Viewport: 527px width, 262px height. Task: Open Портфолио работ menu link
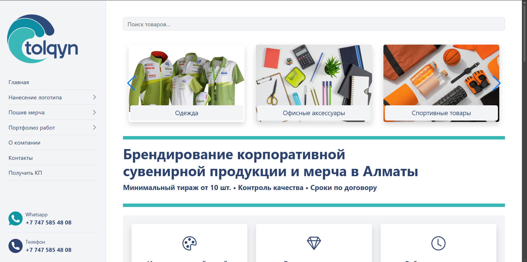[32, 128]
